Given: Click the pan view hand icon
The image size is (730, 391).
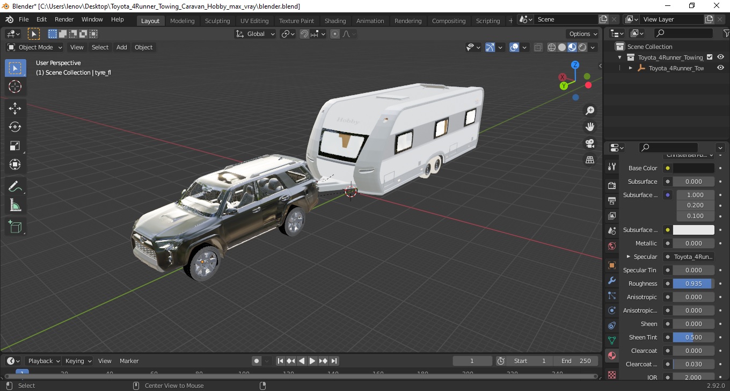Looking at the screenshot, I should [590, 127].
